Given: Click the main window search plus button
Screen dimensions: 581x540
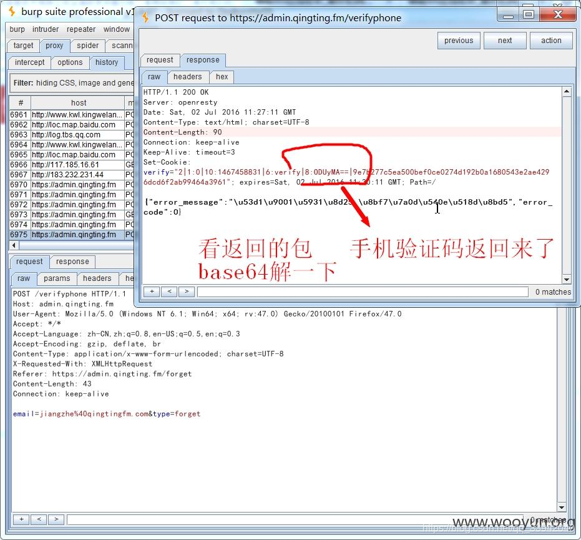Looking at the screenshot, I should pos(21,519).
